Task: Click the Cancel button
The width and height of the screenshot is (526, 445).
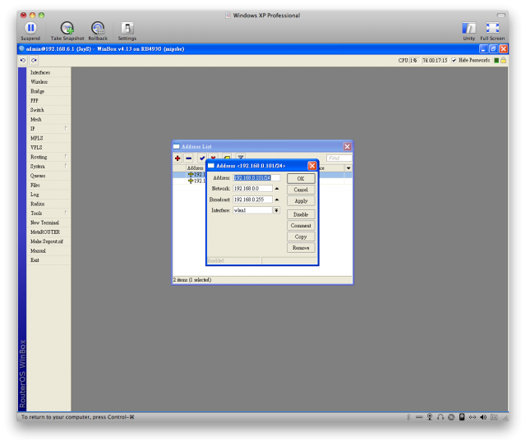Action: 301,190
